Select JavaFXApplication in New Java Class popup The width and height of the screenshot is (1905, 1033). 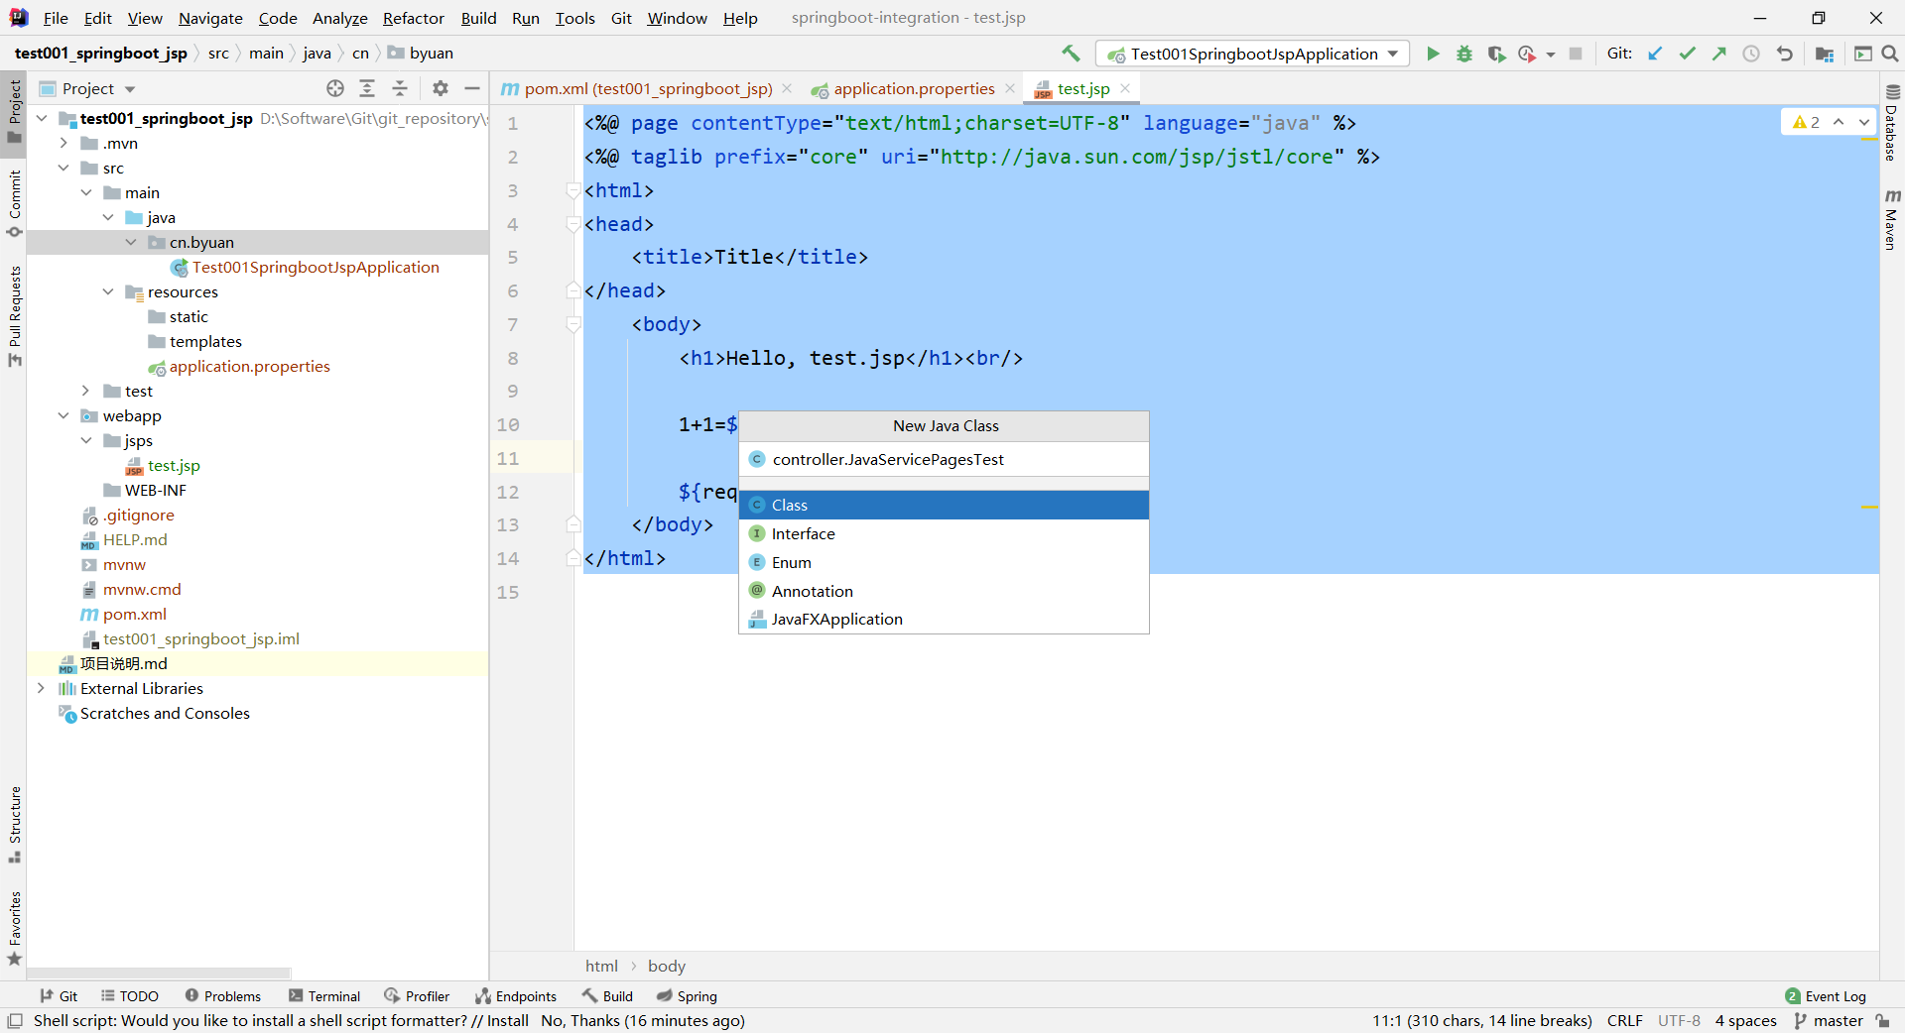(x=944, y=619)
